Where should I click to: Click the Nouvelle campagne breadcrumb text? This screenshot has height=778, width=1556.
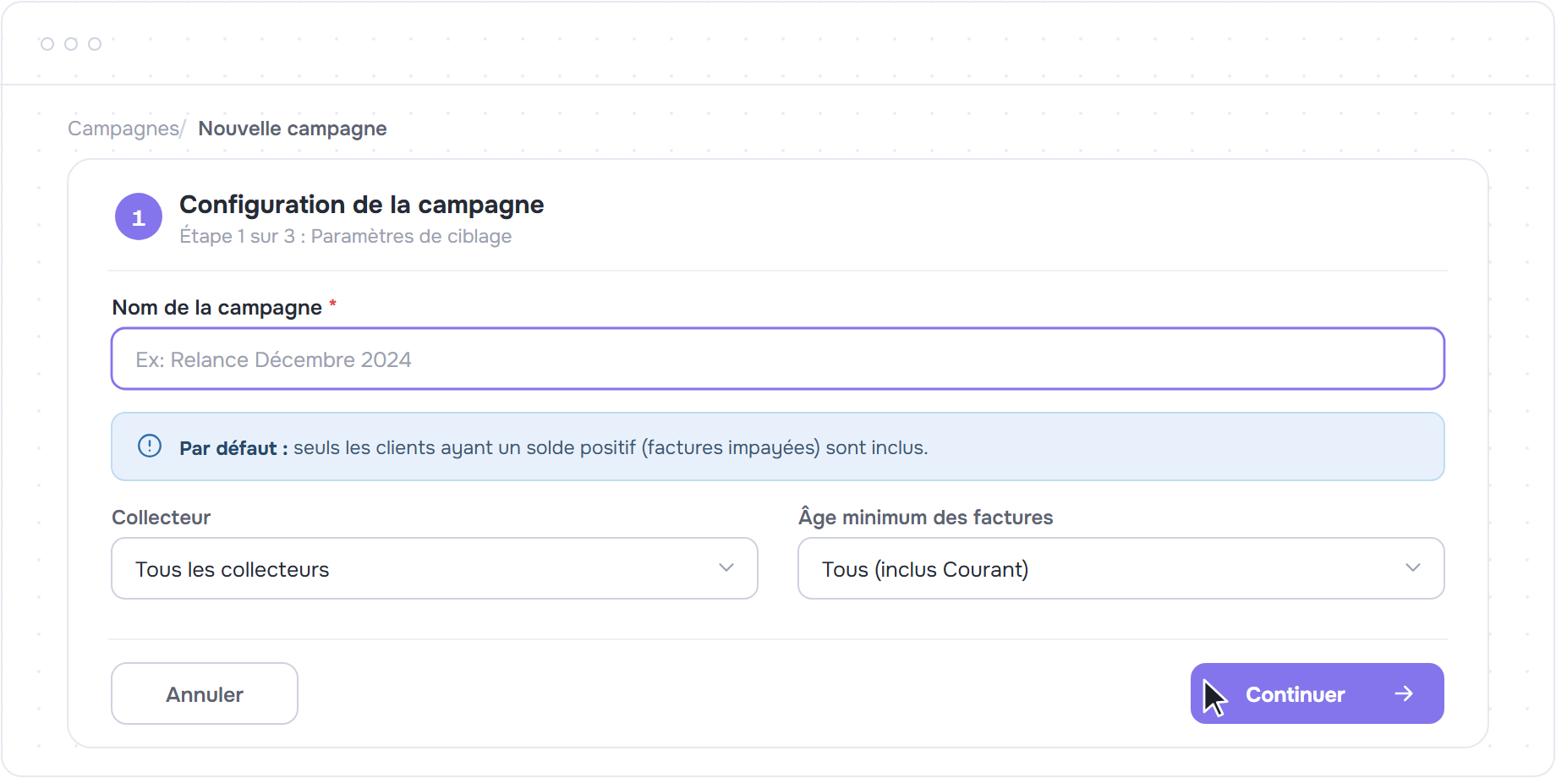click(x=293, y=129)
